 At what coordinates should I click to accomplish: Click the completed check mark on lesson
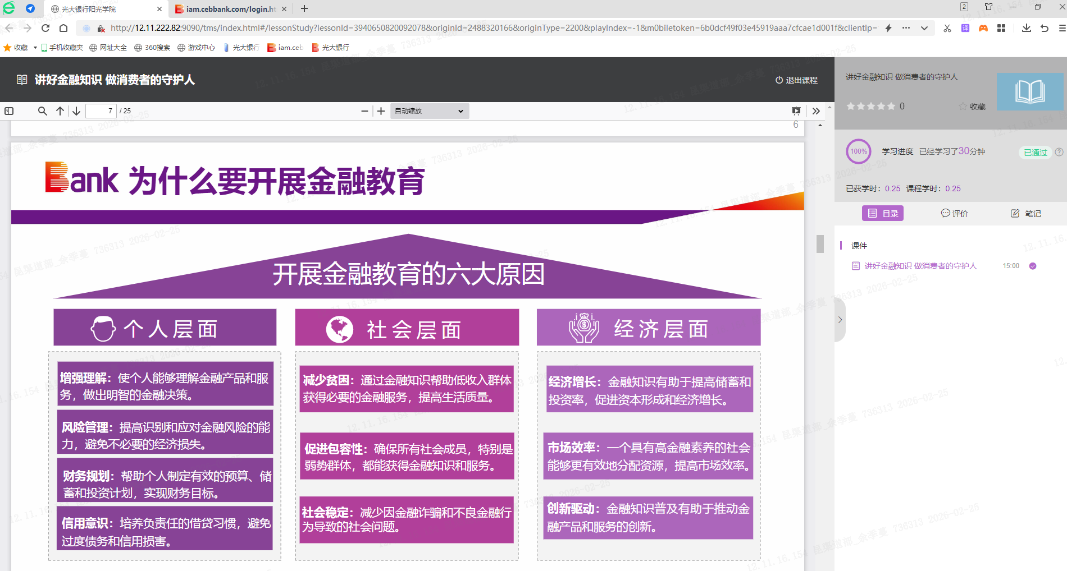click(x=1032, y=266)
